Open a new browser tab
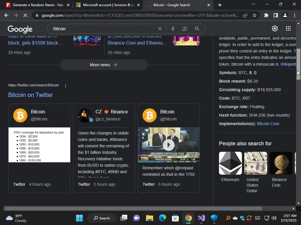This screenshot has height=225, width=301. 220,5
